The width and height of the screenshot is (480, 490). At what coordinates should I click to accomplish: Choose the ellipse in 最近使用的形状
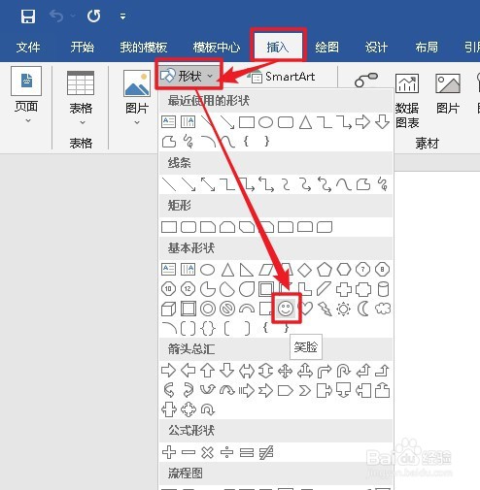[x=266, y=122]
